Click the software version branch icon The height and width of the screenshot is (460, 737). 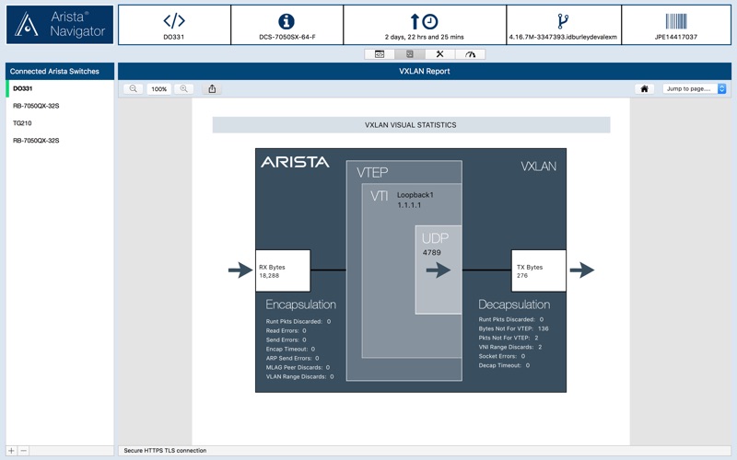pos(563,21)
